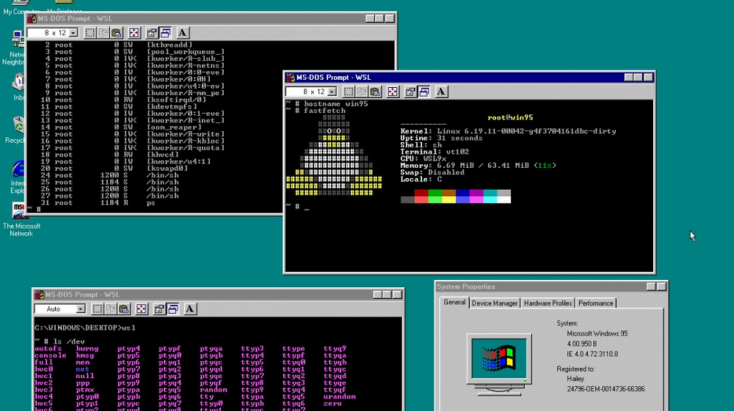Screen dimensions: 734x411
Task: Open Properties in process list window toolbar
Action: tap(152, 33)
